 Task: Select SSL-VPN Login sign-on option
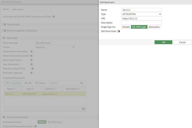(x=139, y=27)
